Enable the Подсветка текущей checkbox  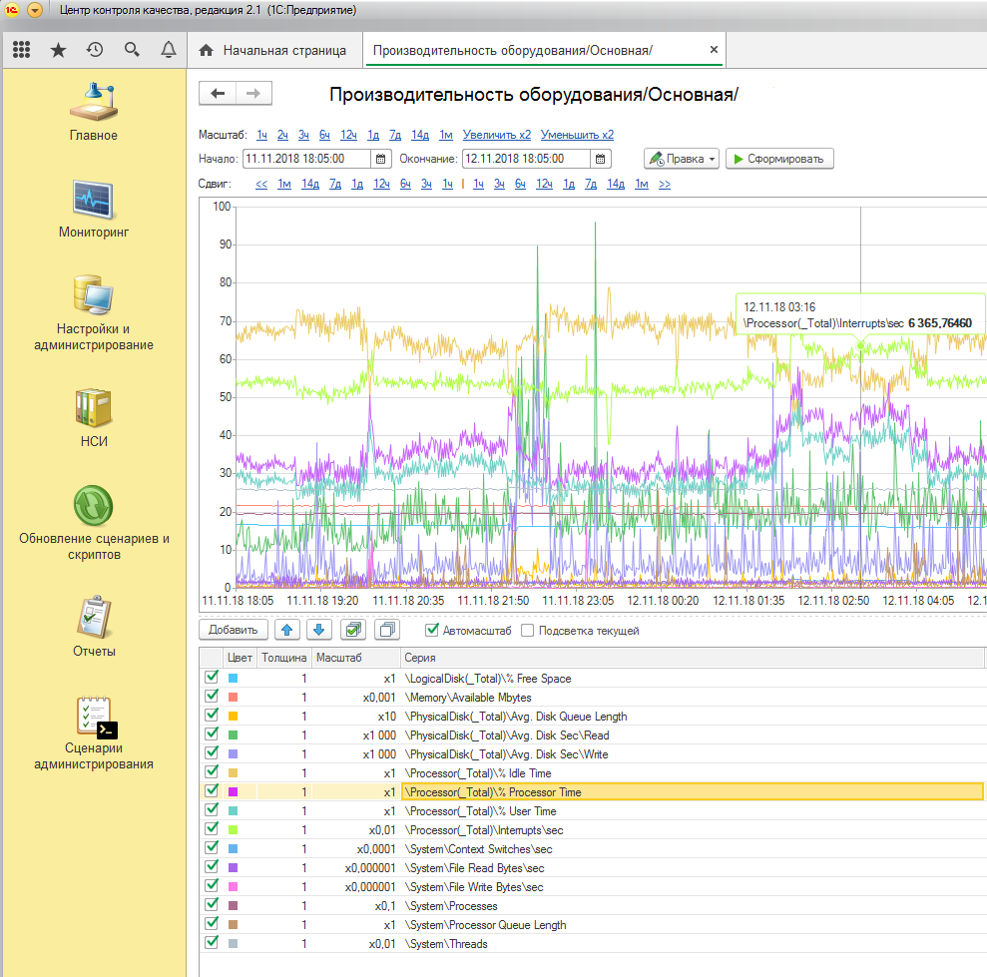tap(529, 631)
